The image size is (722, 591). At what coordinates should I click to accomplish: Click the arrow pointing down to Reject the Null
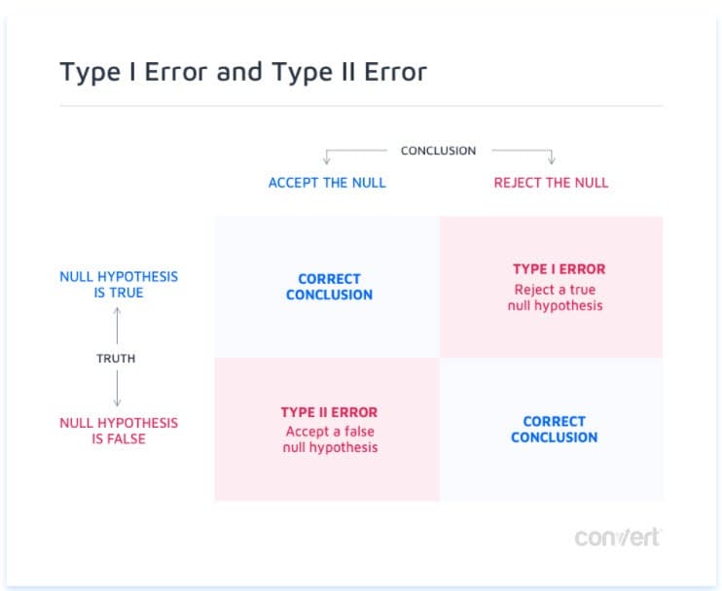pyautogui.click(x=551, y=157)
